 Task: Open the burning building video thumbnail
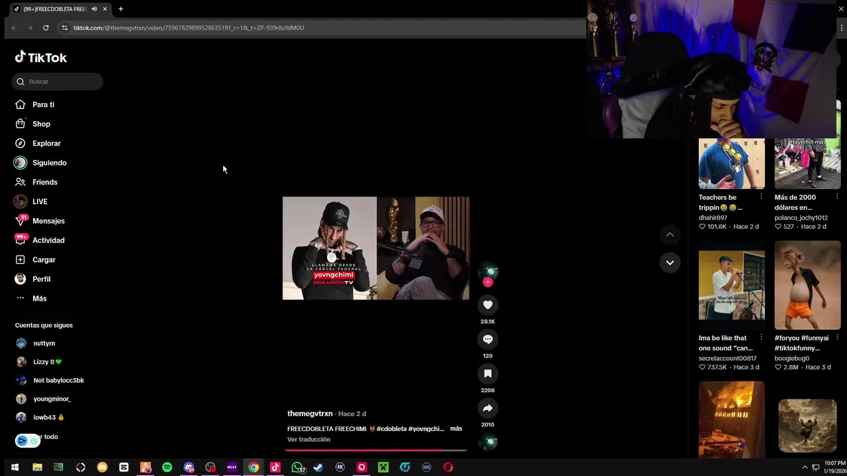pos(732,419)
